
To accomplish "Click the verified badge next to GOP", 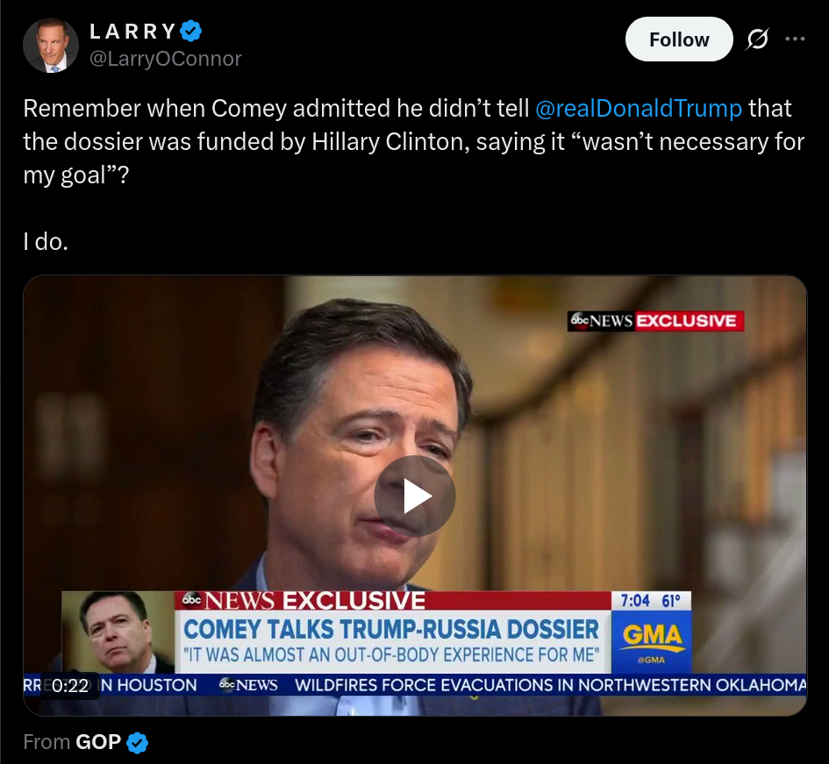I will pyautogui.click(x=138, y=743).
